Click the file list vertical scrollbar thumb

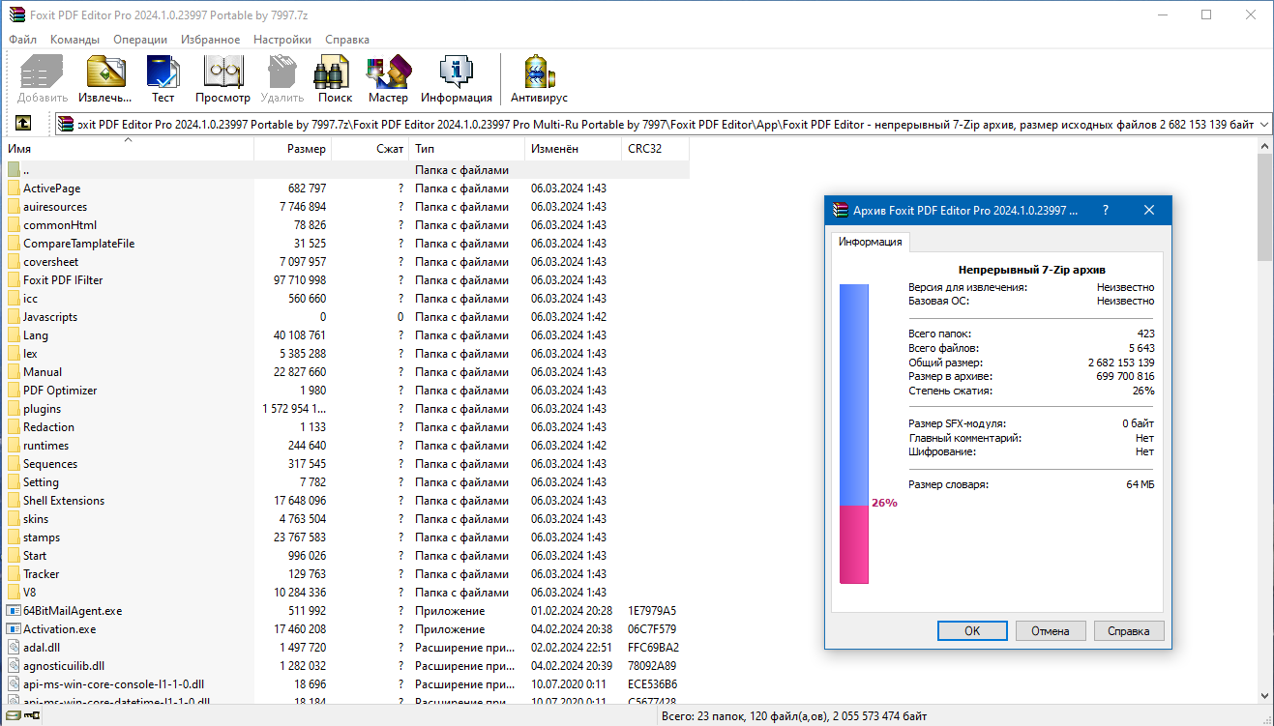tap(1265, 207)
